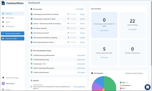Click the Neuen Vertrag anlegen button
The height and width of the screenshot is (91, 152).
[x=12, y=33]
